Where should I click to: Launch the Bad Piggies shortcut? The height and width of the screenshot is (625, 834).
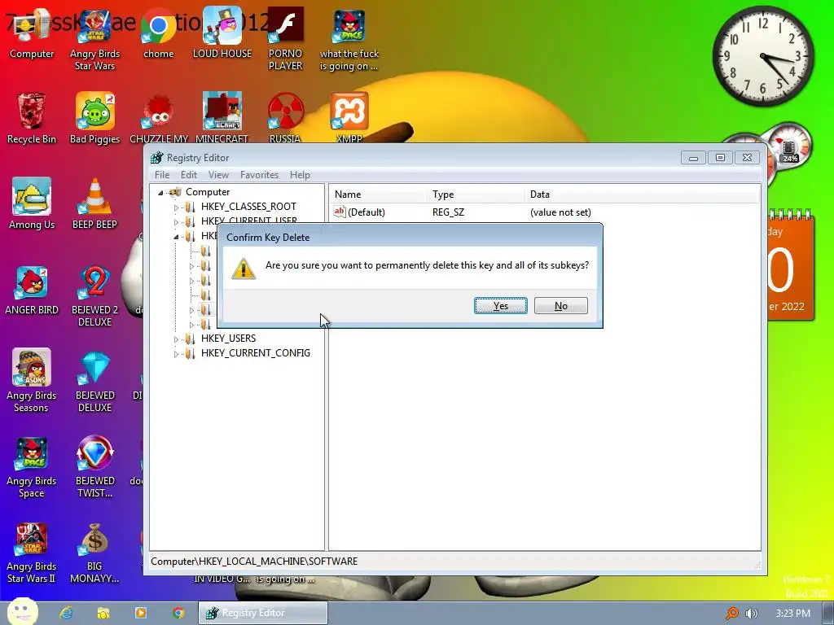pos(94,118)
